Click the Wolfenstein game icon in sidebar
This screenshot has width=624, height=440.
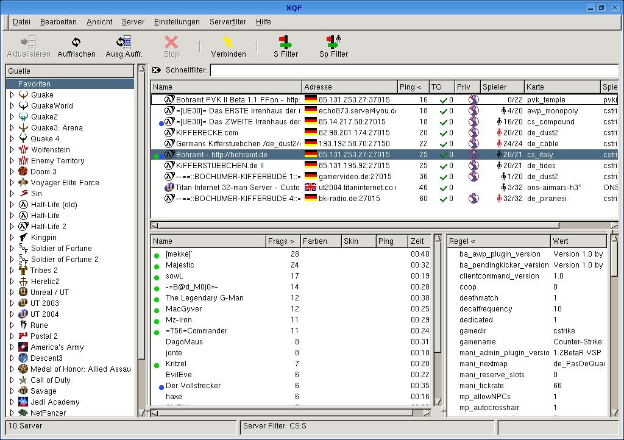[23, 150]
